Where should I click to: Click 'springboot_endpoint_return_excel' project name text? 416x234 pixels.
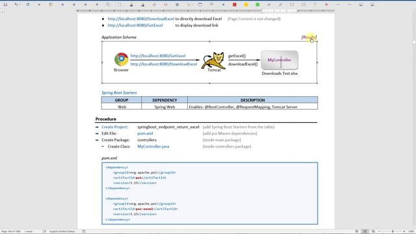pyautogui.click(x=168, y=127)
